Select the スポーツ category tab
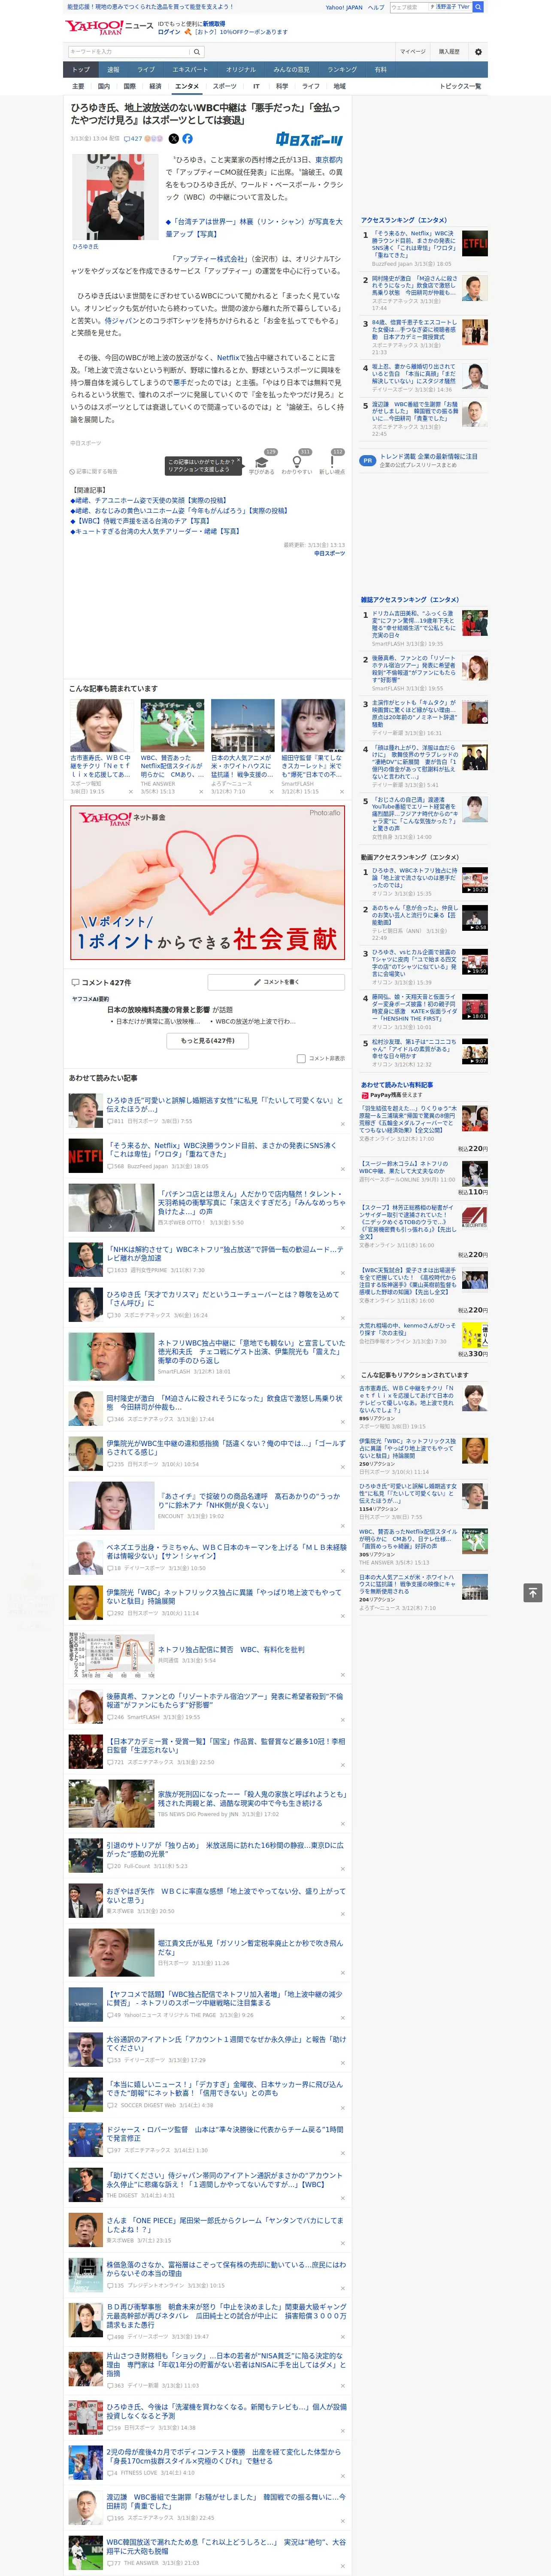 225,86
